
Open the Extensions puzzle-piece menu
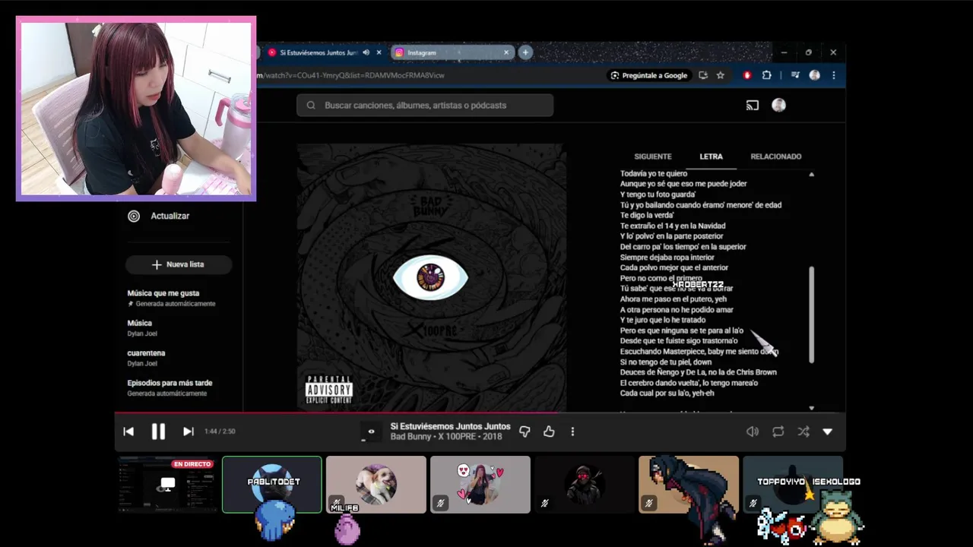(x=766, y=75)
